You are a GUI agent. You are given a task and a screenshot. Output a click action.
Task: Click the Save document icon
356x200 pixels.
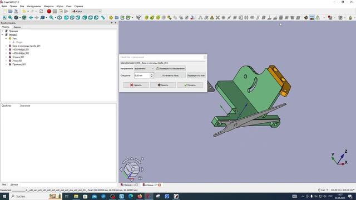[16, 11]
